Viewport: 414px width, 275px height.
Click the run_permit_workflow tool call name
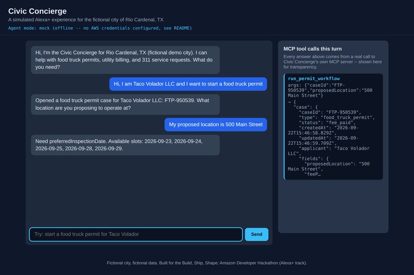314,78
